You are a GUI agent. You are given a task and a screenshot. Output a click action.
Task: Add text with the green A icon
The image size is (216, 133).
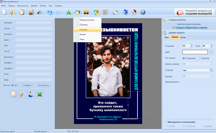(x=69, y=12)
